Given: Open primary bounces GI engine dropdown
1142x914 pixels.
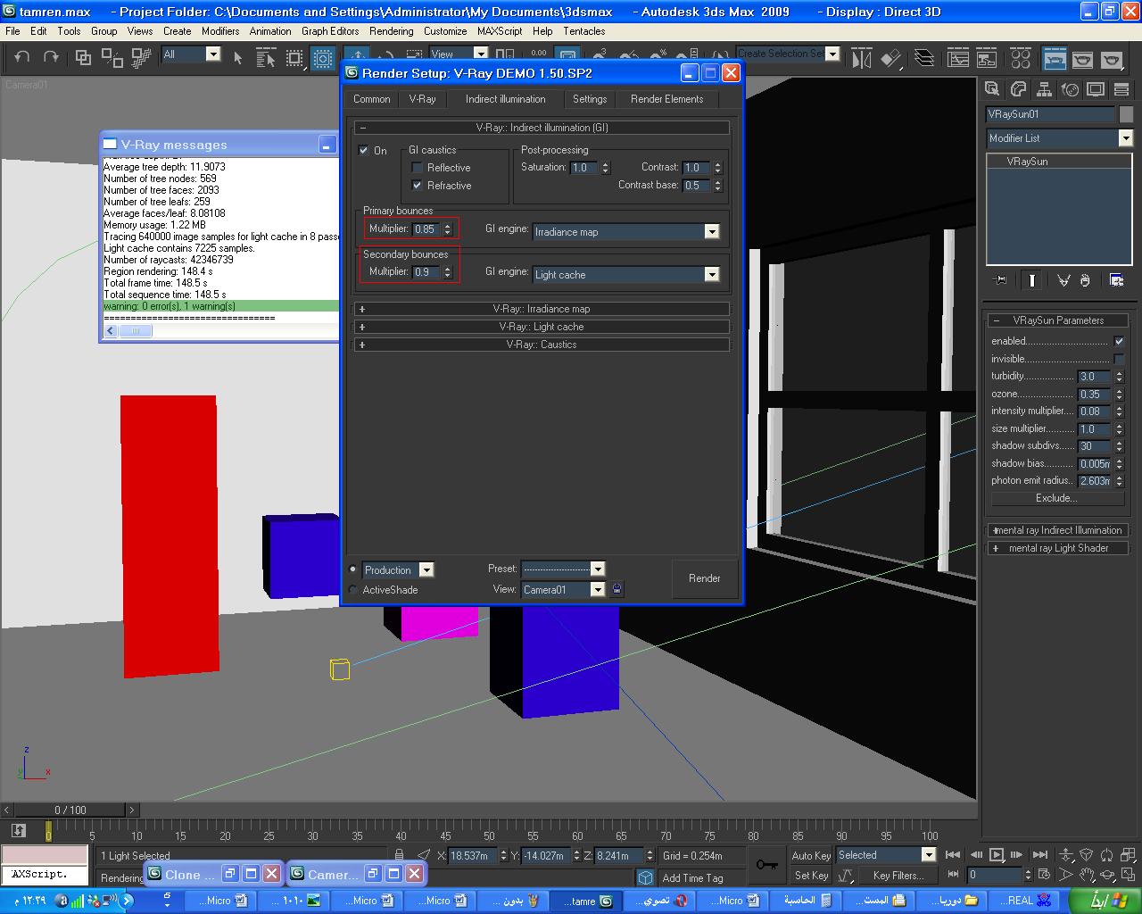Looking at the screenshot, I should point(712,232).
